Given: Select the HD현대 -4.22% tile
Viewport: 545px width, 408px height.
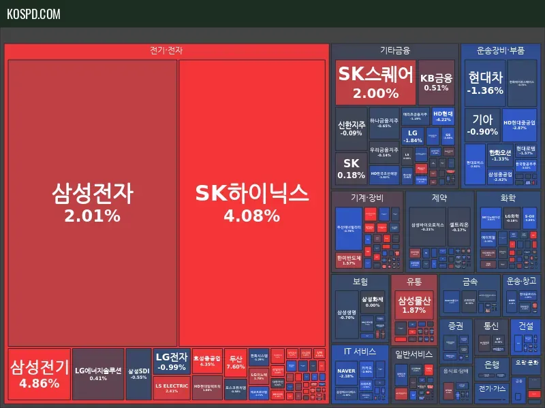Looking at the screenshot, I should pyautogui.click(x=443, y=116).
